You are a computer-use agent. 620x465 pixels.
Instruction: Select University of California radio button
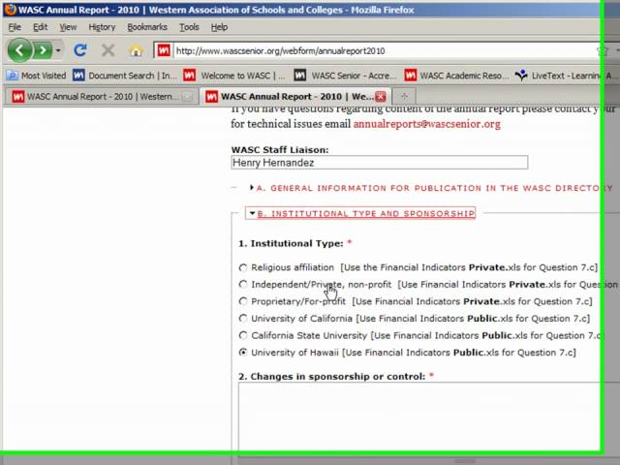pyautogui.click(x=243, y=319)
